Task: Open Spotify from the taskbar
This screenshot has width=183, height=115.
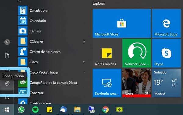Action: [35, 109]
